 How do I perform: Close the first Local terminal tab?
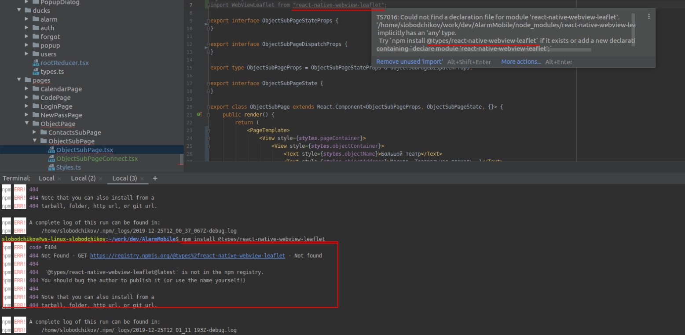click(x=59, y=178)
